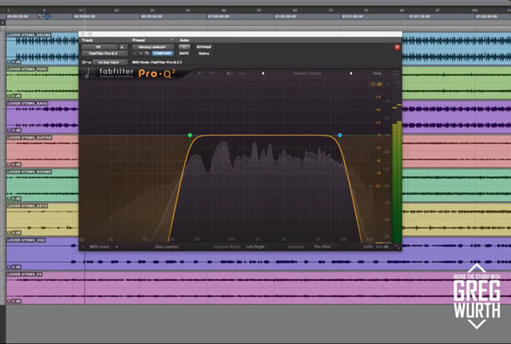Click the LOVER STEMS_GUITAR track name
511x344 pixels.
tap(30, 137)
